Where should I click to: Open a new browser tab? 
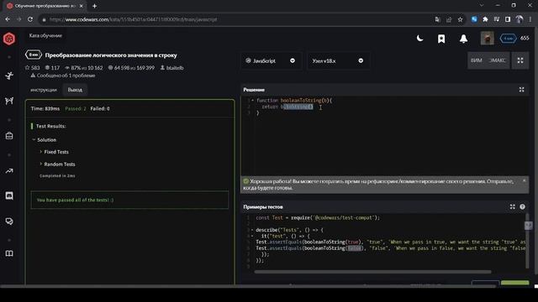[94, 6]
